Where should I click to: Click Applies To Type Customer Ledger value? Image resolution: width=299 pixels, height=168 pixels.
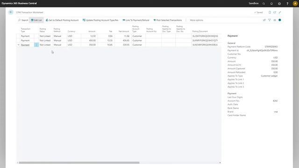tap(269, 76)
